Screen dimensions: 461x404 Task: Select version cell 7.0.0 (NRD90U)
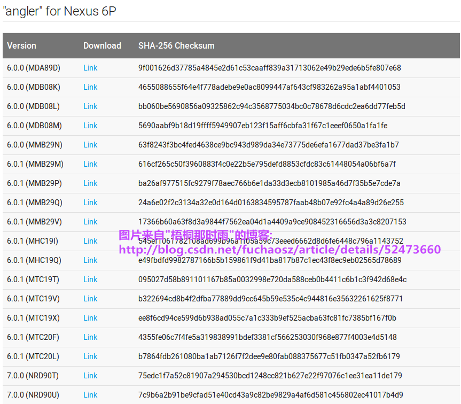click(33, 395)
